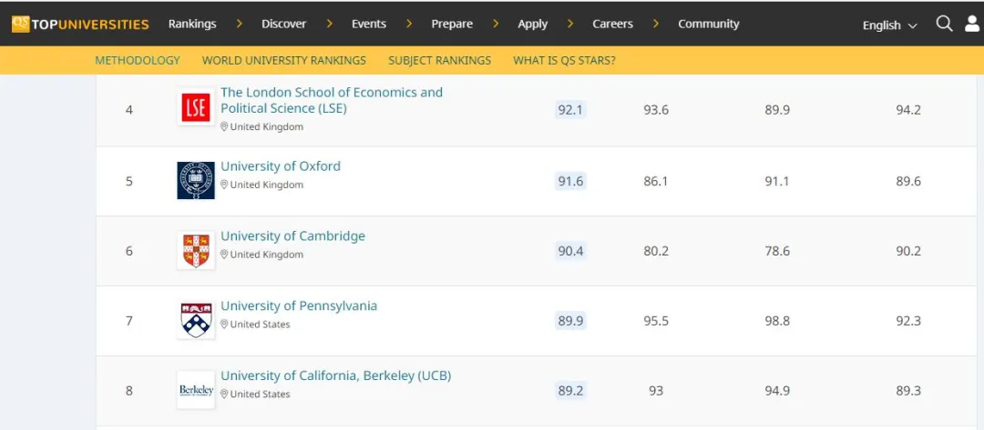Click value 93 in Berkeley row
The width and height of the screenshot is (984, 430).
pyautogui.click(x=656, y=391)
